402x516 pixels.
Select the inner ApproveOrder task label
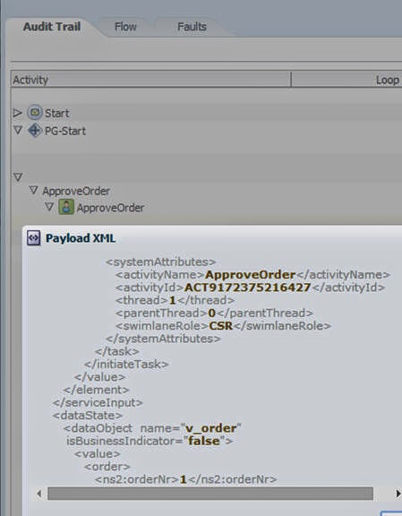[110, 208]
